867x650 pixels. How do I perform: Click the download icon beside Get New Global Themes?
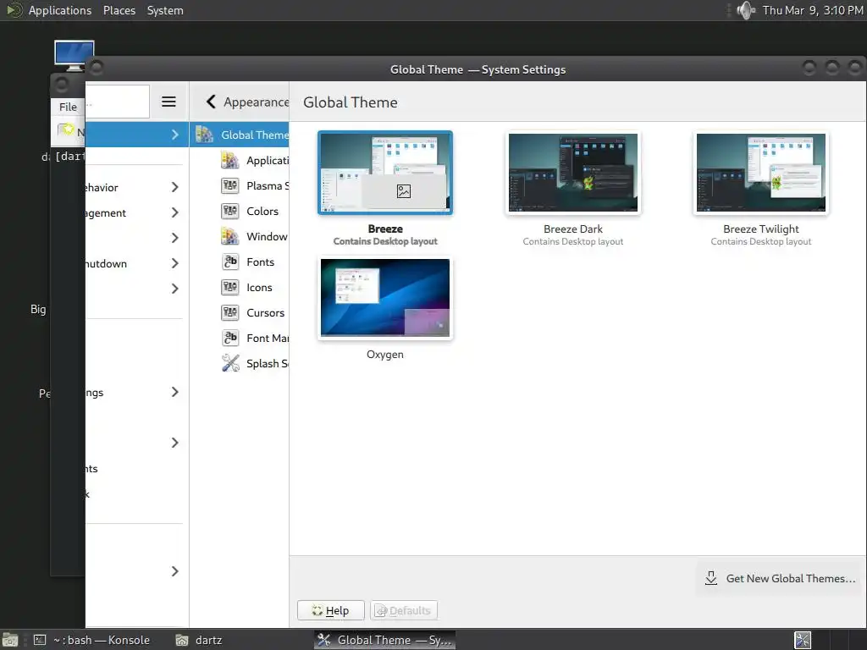(711, 578)
